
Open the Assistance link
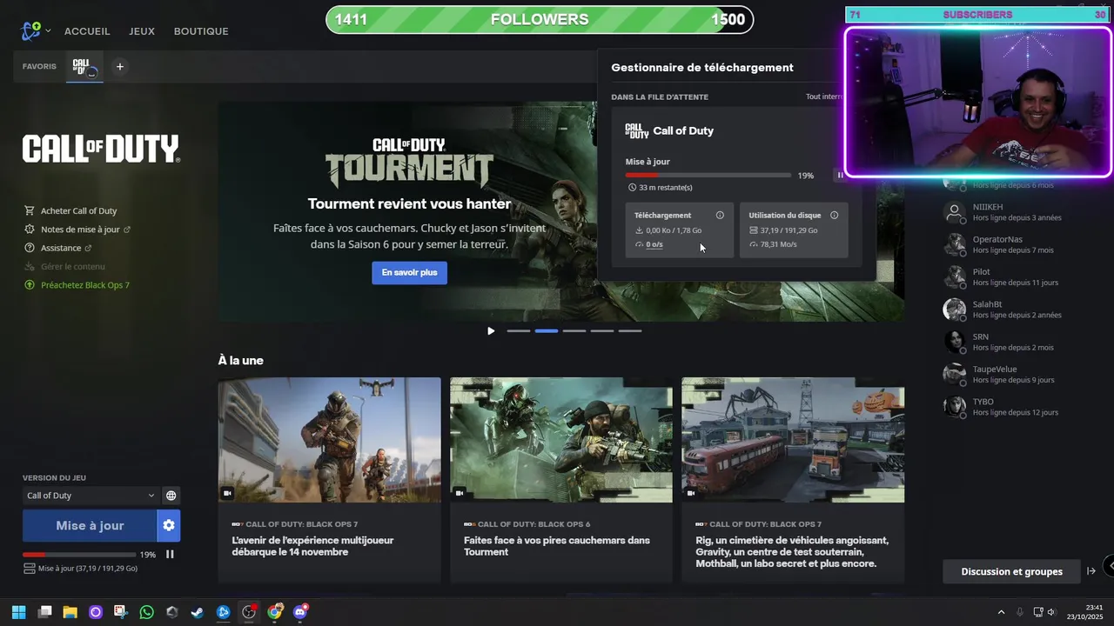tap(66, 249)
